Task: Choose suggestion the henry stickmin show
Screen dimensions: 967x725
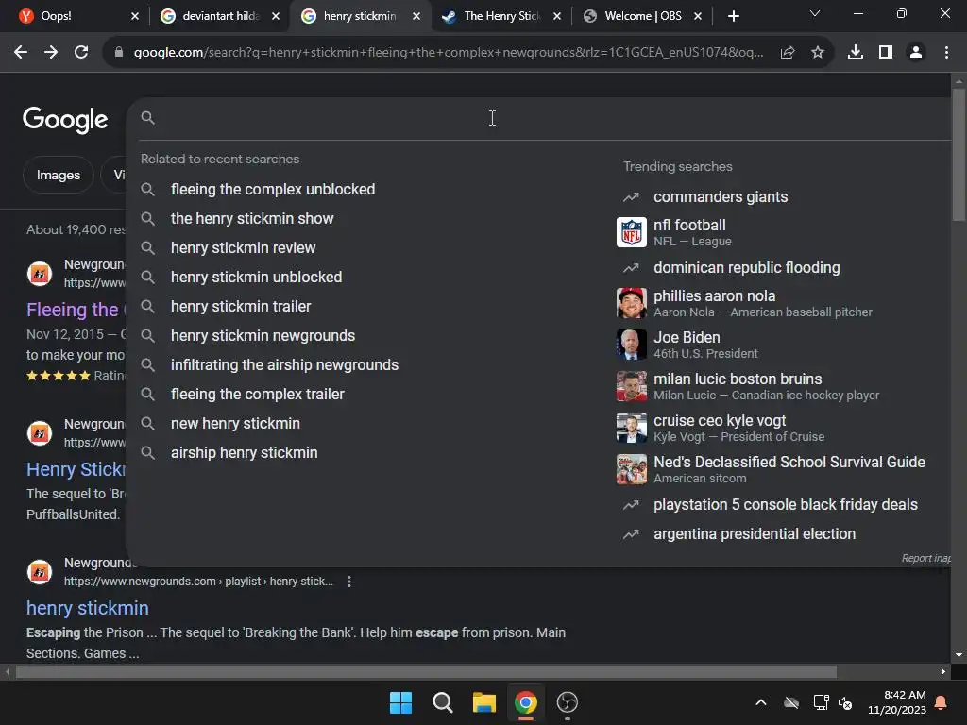Action: click(x=251, y=219)
